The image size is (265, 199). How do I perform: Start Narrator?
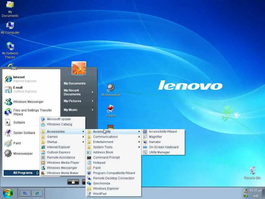click(x=163, y=142)
